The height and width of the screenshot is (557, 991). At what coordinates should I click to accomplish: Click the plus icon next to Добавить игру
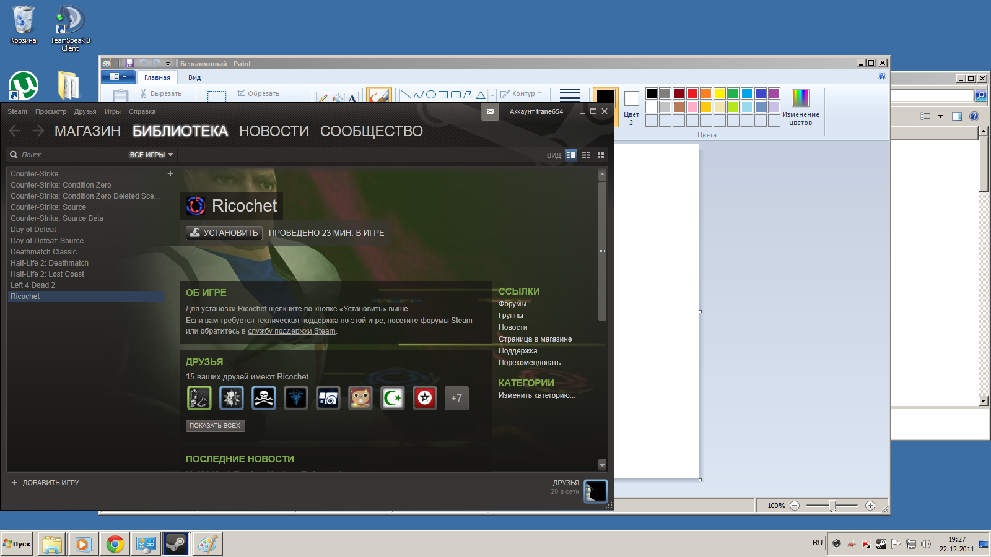[14, 483]
